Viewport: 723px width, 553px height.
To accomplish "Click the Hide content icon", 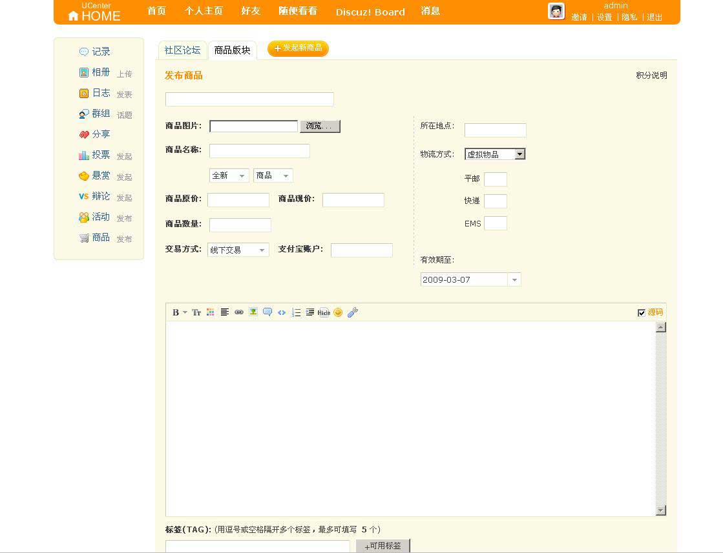I will click(x=324, y=312).
